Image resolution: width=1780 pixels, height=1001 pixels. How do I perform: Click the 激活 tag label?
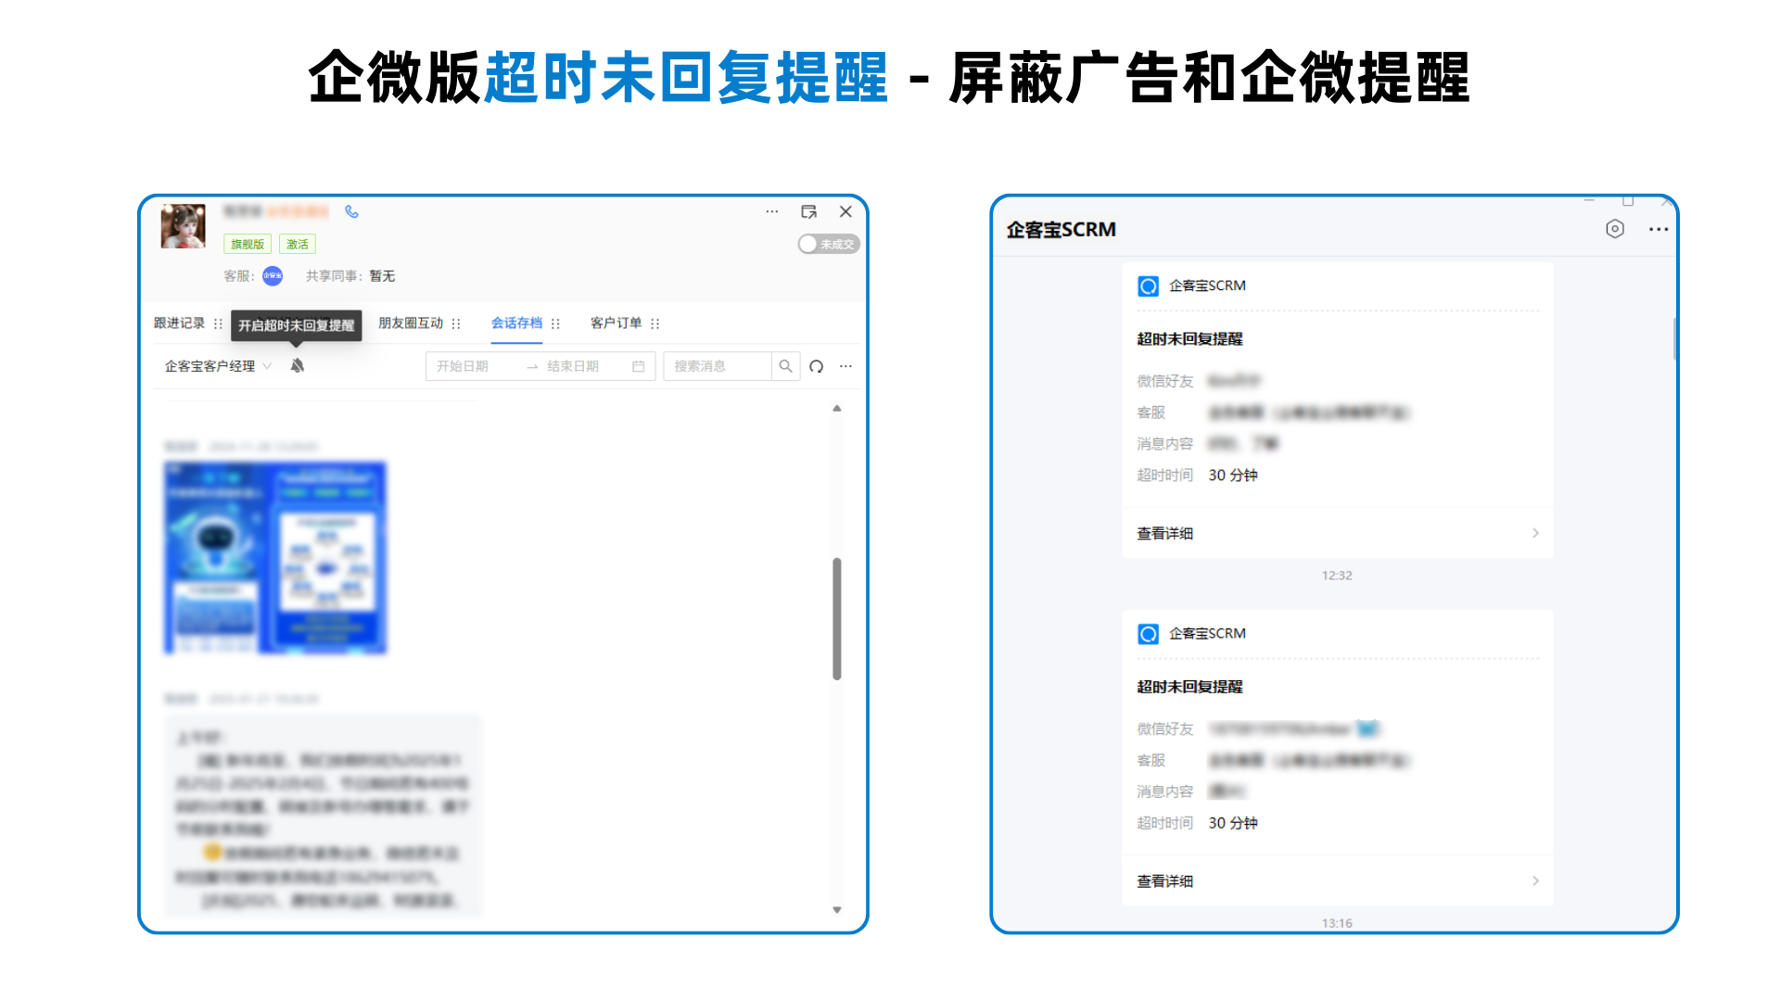[x=297, y=244]
